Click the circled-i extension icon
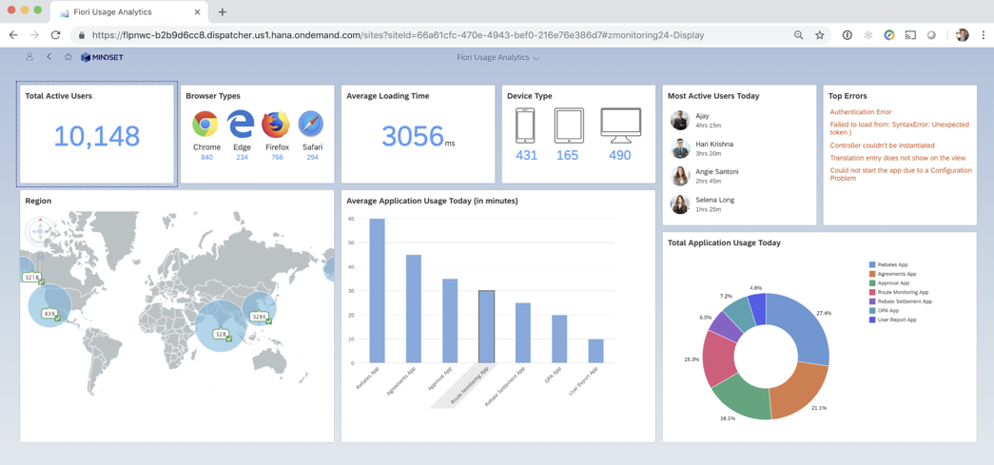This screenshot has height=465, width=994. pos(847,35)
